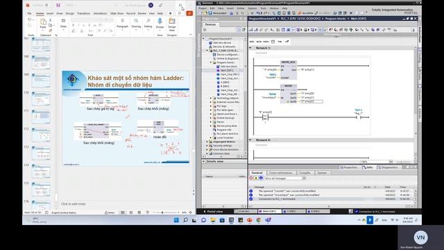Collapse the Program blocks folder
444x250 pixels.
click(x=211, y=62)
